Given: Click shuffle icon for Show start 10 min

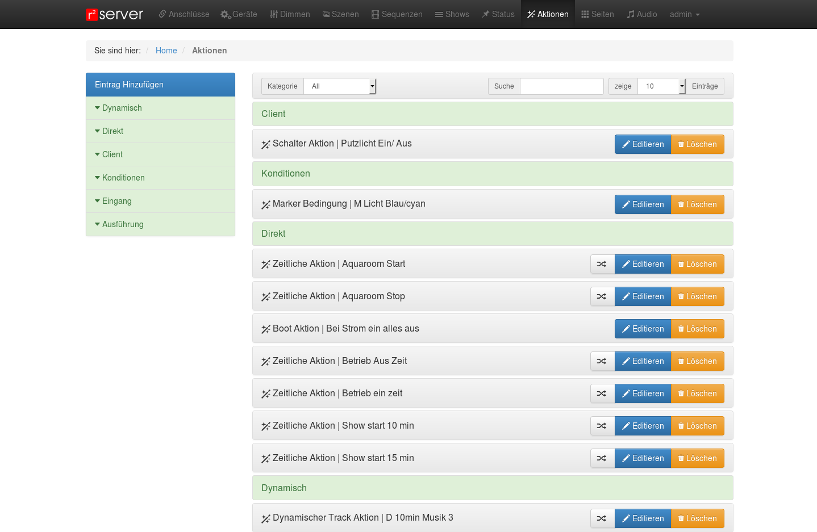Looking at the screenshot, I should [602, 426].
